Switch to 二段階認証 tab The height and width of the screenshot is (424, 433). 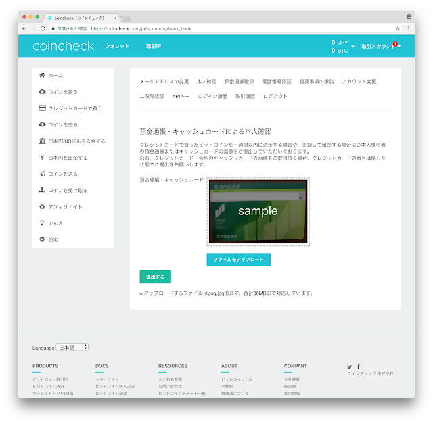152,96
